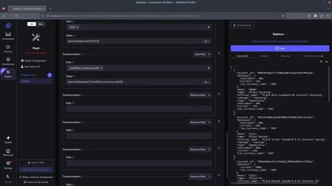332x186 pixels.
Task: Switch editor to YAML mode
Action: [40, 24]
